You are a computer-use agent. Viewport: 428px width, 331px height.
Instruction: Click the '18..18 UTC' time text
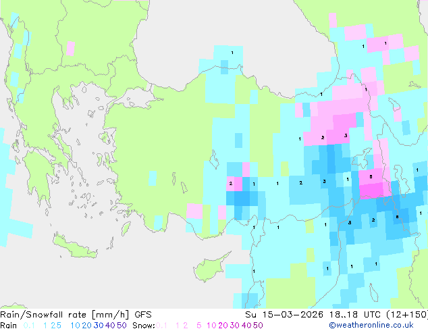click(355, 315)
